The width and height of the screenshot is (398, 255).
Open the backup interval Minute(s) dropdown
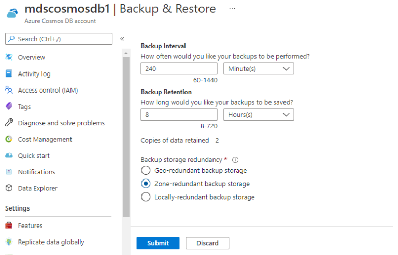pos(259,69)
